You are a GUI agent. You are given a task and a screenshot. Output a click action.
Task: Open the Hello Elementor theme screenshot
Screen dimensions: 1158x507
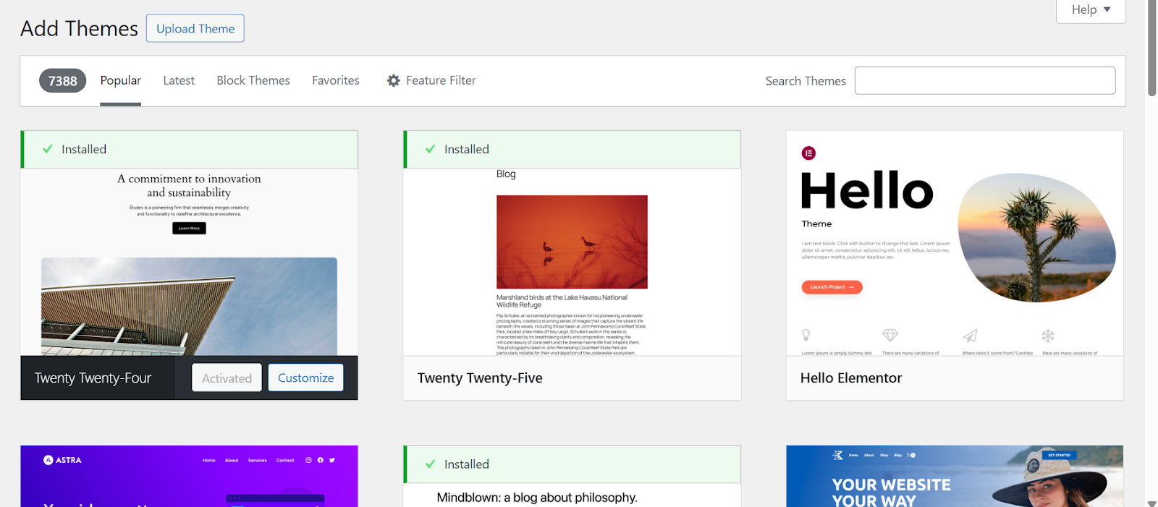[x=955, y=243]
